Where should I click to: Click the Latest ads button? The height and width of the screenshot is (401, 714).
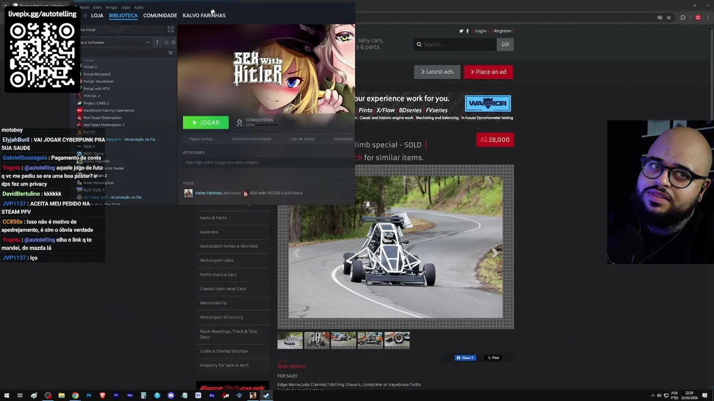(x=437, y=72)
